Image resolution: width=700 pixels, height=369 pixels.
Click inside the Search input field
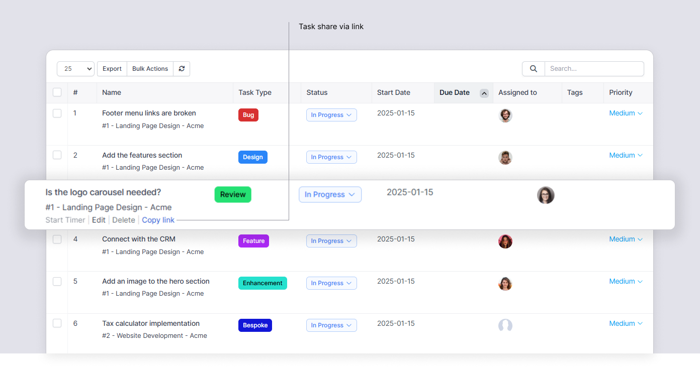[593, 69]
